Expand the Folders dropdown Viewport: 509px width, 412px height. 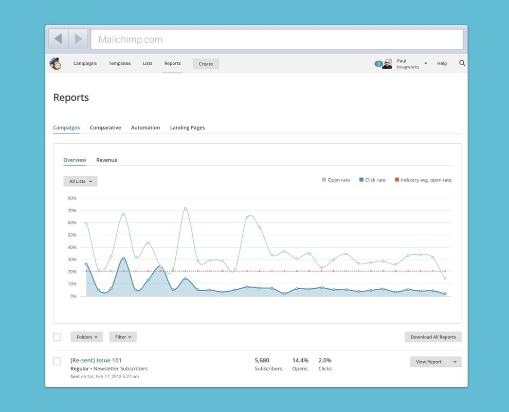87,337
